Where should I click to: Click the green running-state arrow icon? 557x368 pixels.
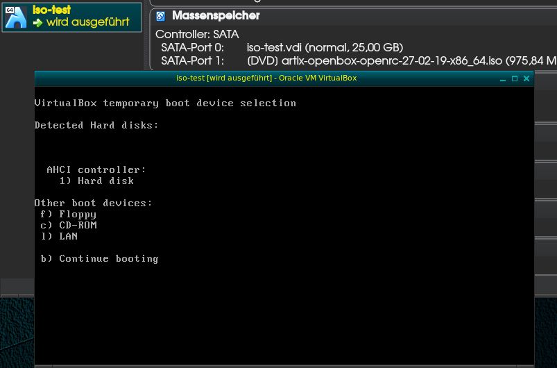[x=37, y=23]
